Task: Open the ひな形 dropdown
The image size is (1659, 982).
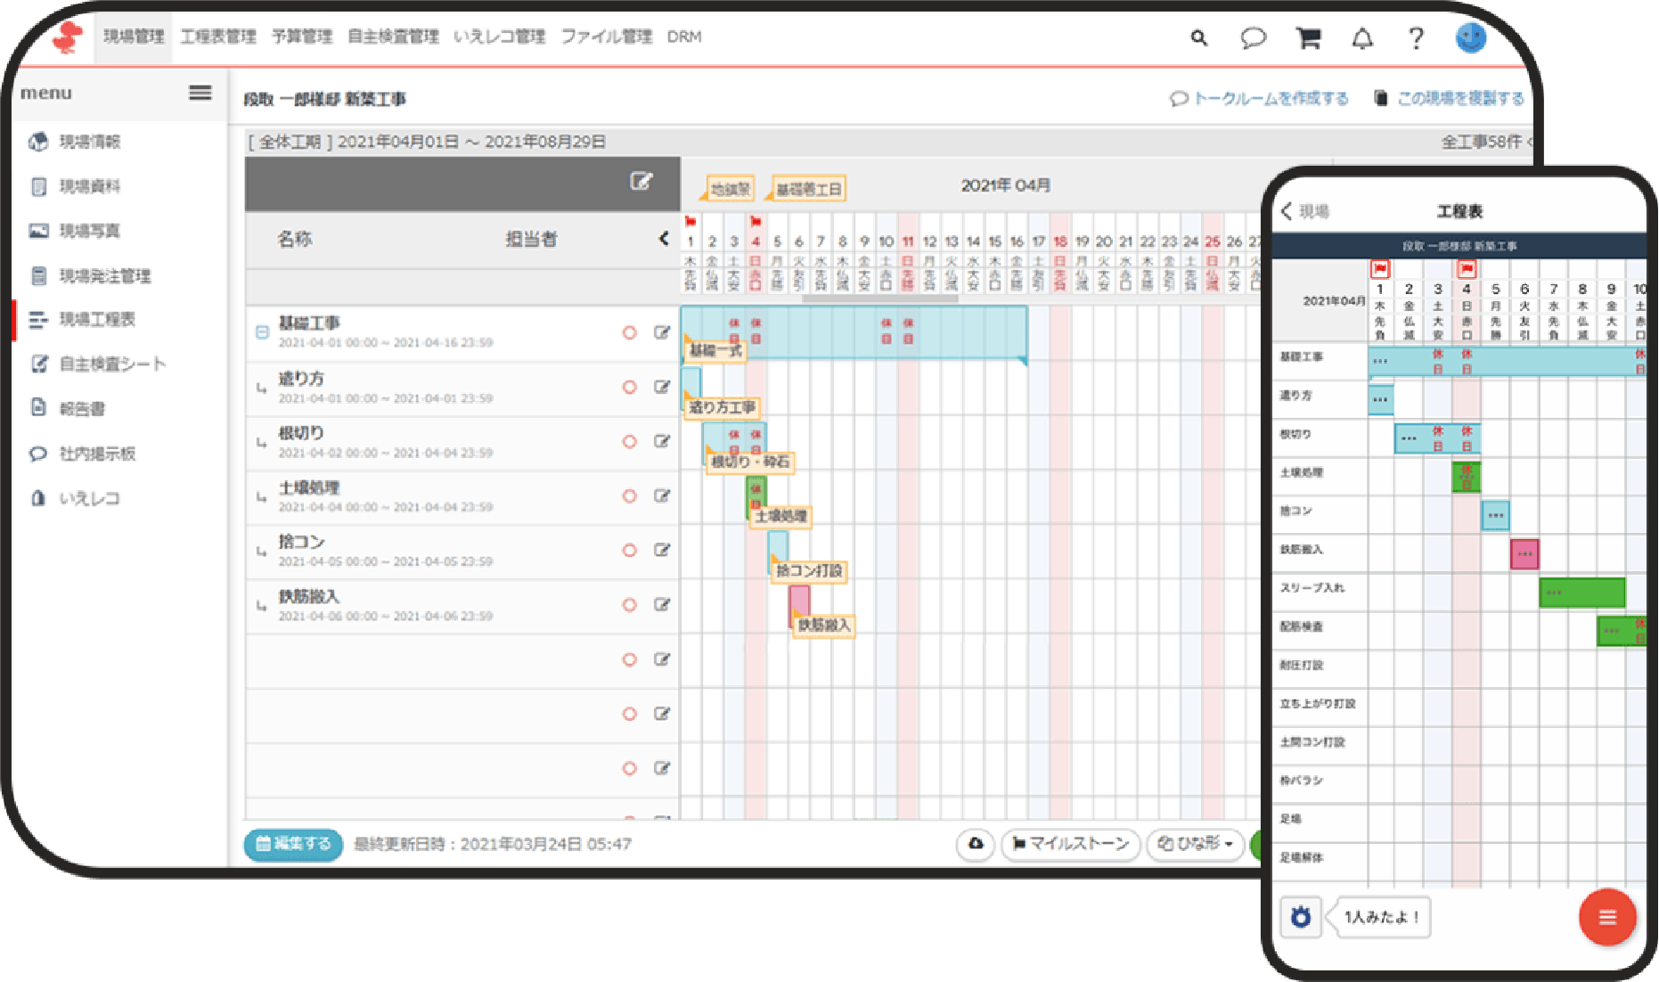Action: tap(1197, 843)
